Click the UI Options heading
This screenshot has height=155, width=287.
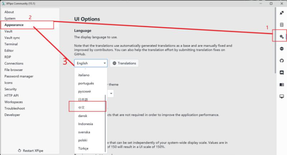click(x=87, y=19)
